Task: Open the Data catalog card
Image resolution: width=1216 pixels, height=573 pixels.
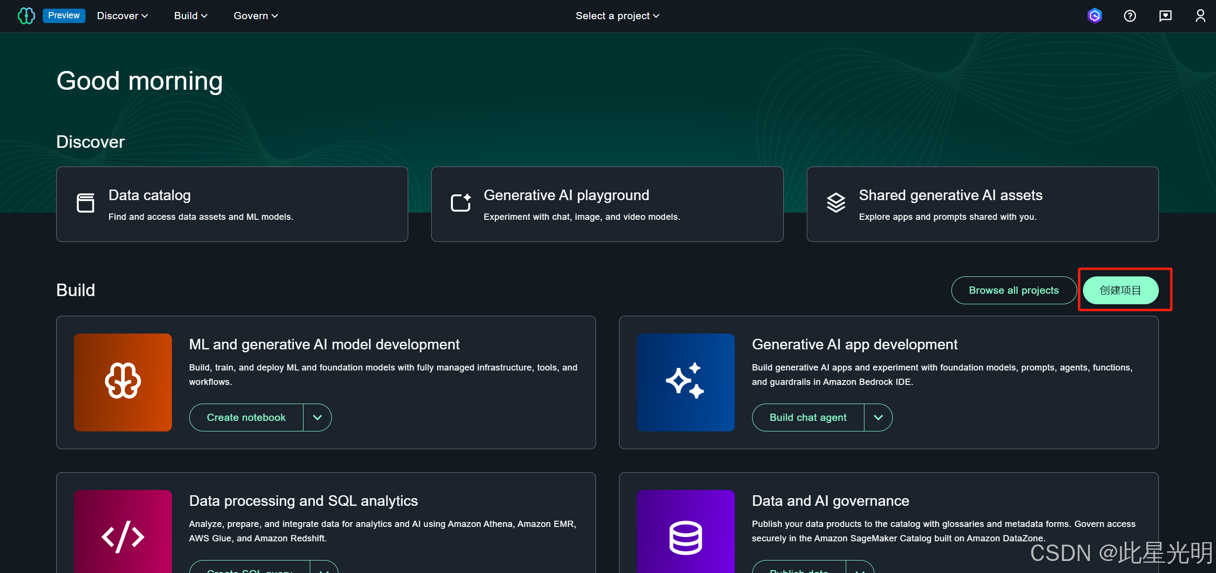Action: pos(232,204)
